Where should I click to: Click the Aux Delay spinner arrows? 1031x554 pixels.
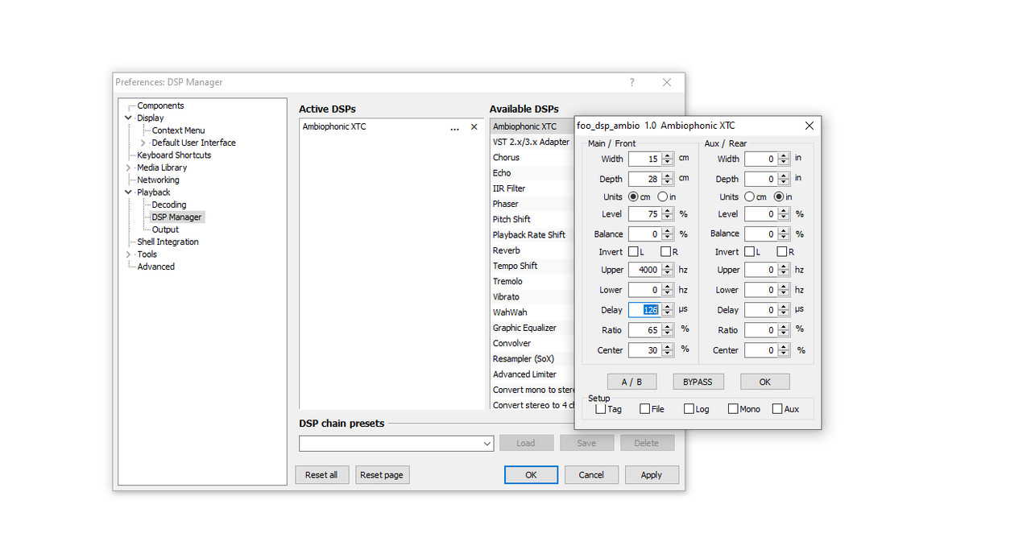point(784,310)
